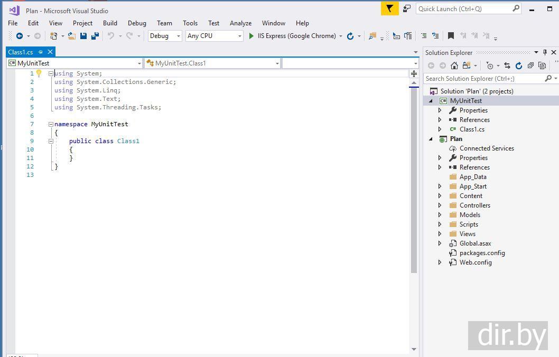This screenshot has width=559, height=357.
Task: Toggle Solution Explorer auto-hide pin
Action: (x=545, y=52)
